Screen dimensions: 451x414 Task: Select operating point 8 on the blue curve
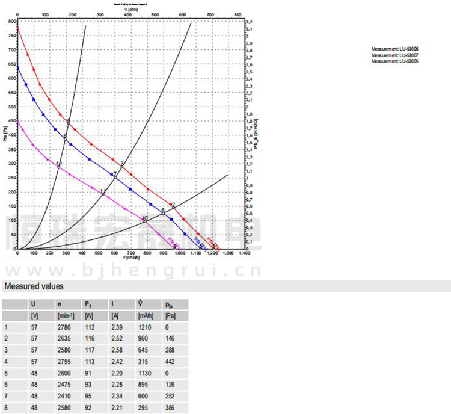(x=65, y=138)
